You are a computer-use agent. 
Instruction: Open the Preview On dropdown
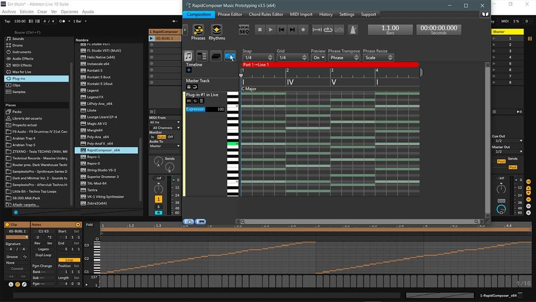[318, 58]
